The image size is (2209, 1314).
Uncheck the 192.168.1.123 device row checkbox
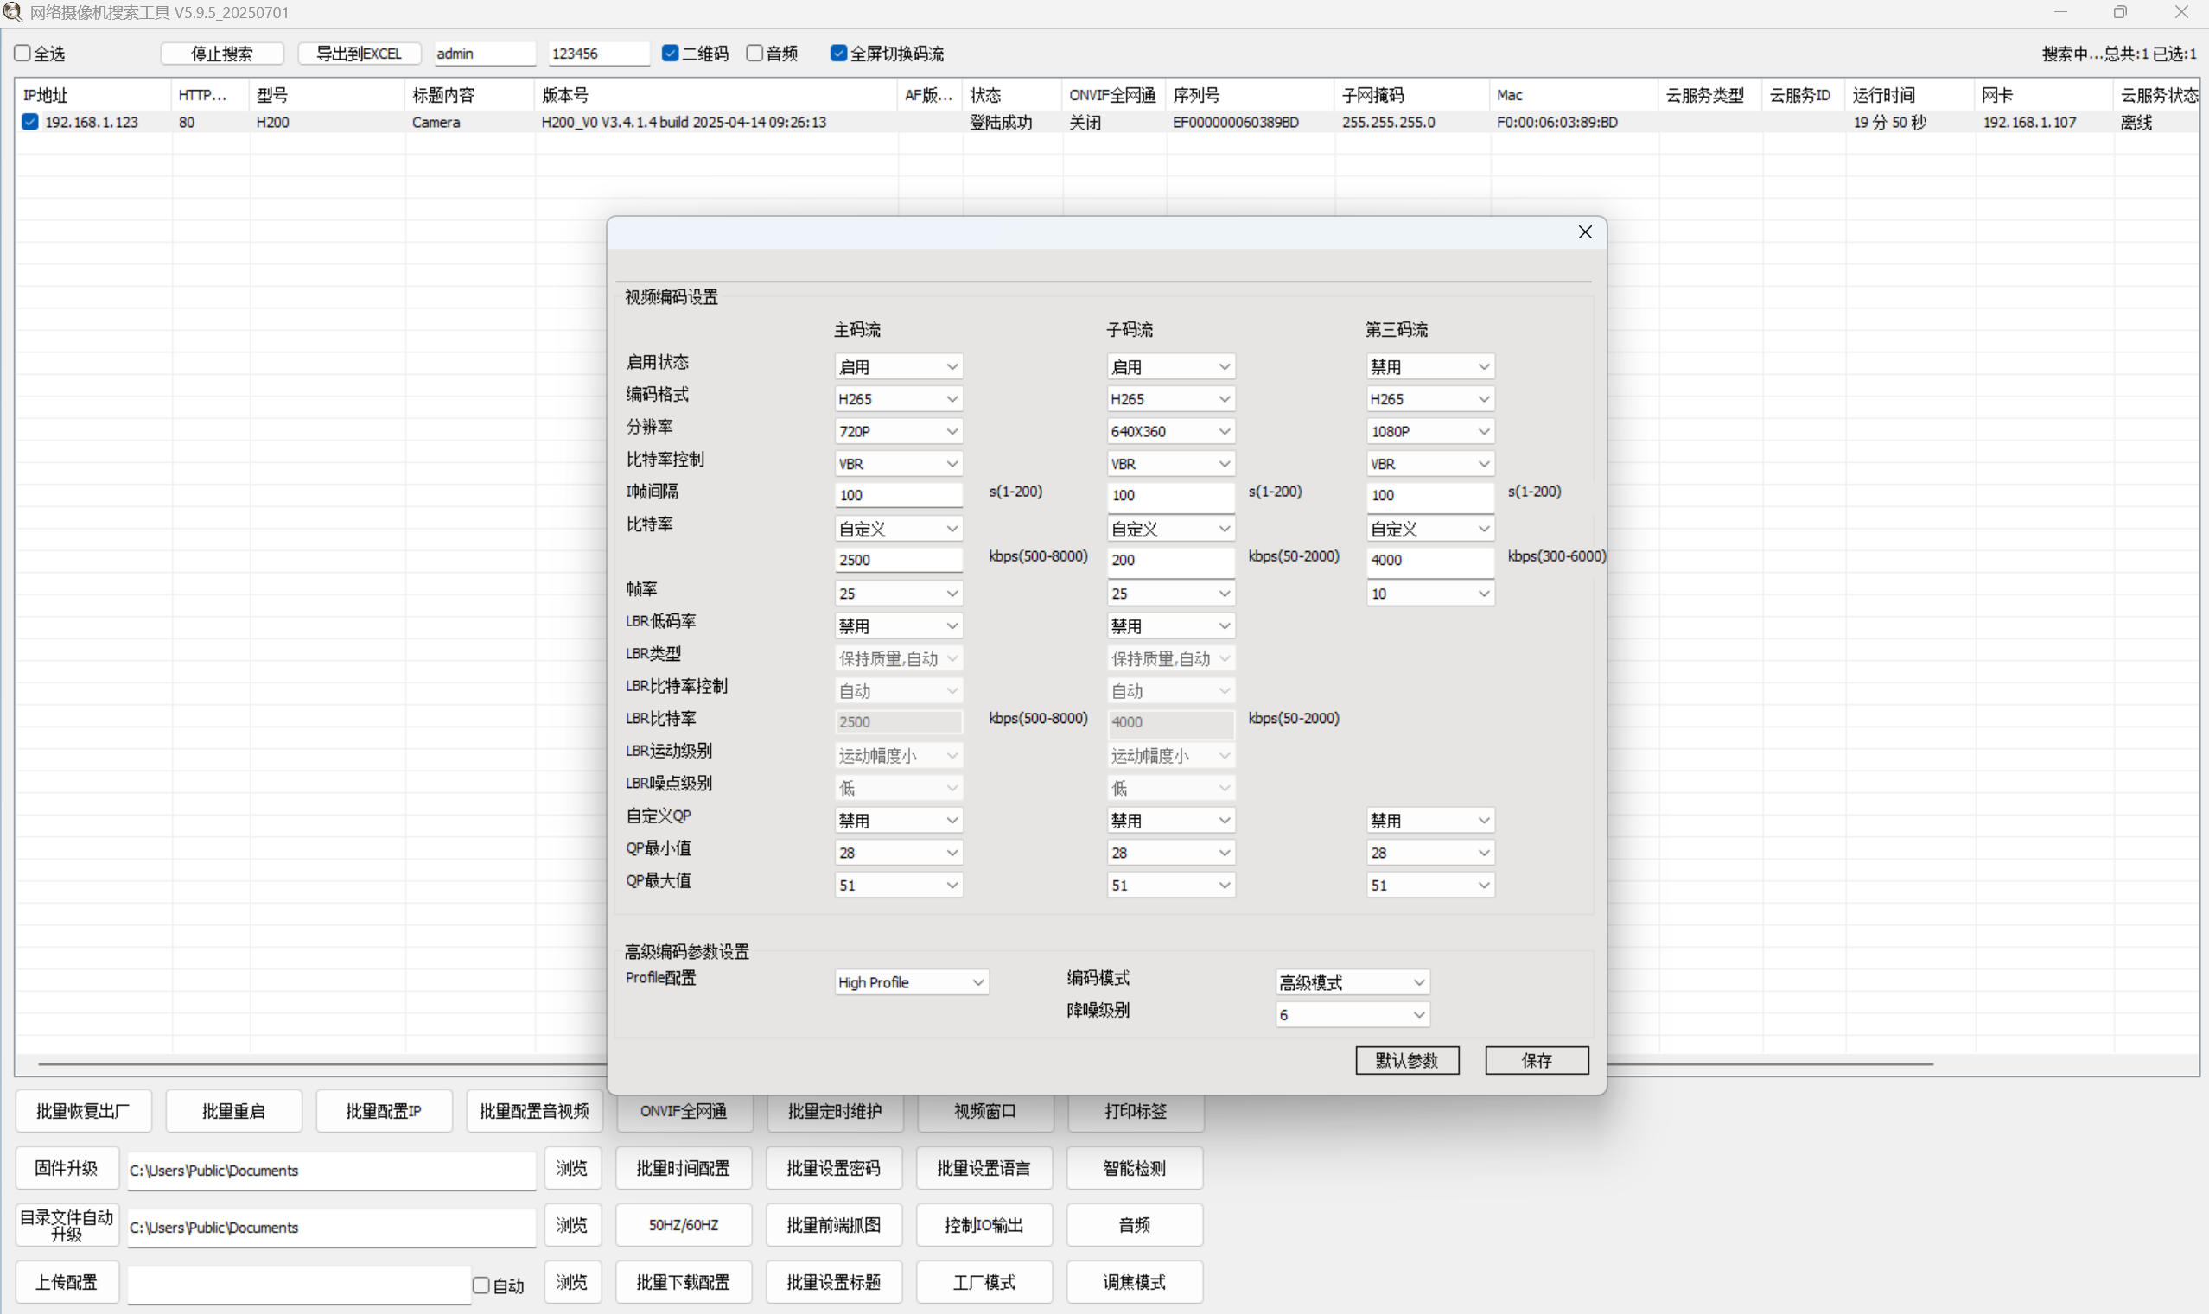point(30,122)
